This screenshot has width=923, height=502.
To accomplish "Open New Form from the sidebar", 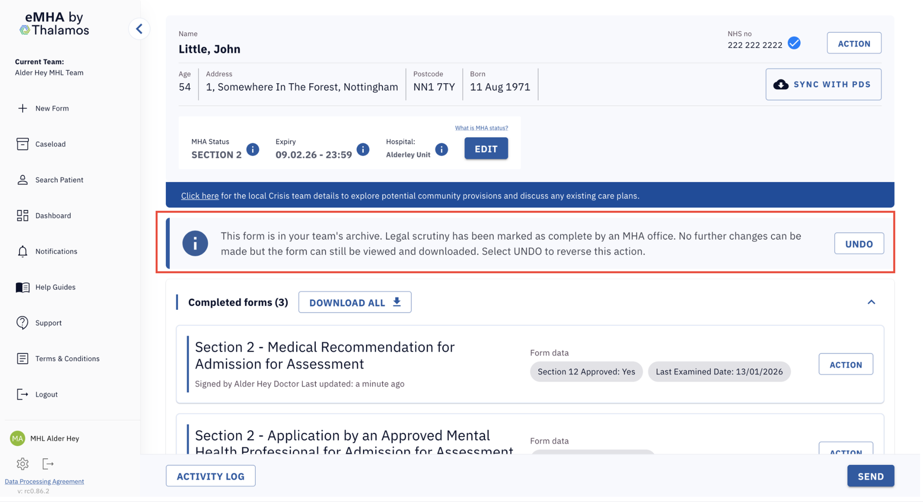I will [x=51, y=109].
